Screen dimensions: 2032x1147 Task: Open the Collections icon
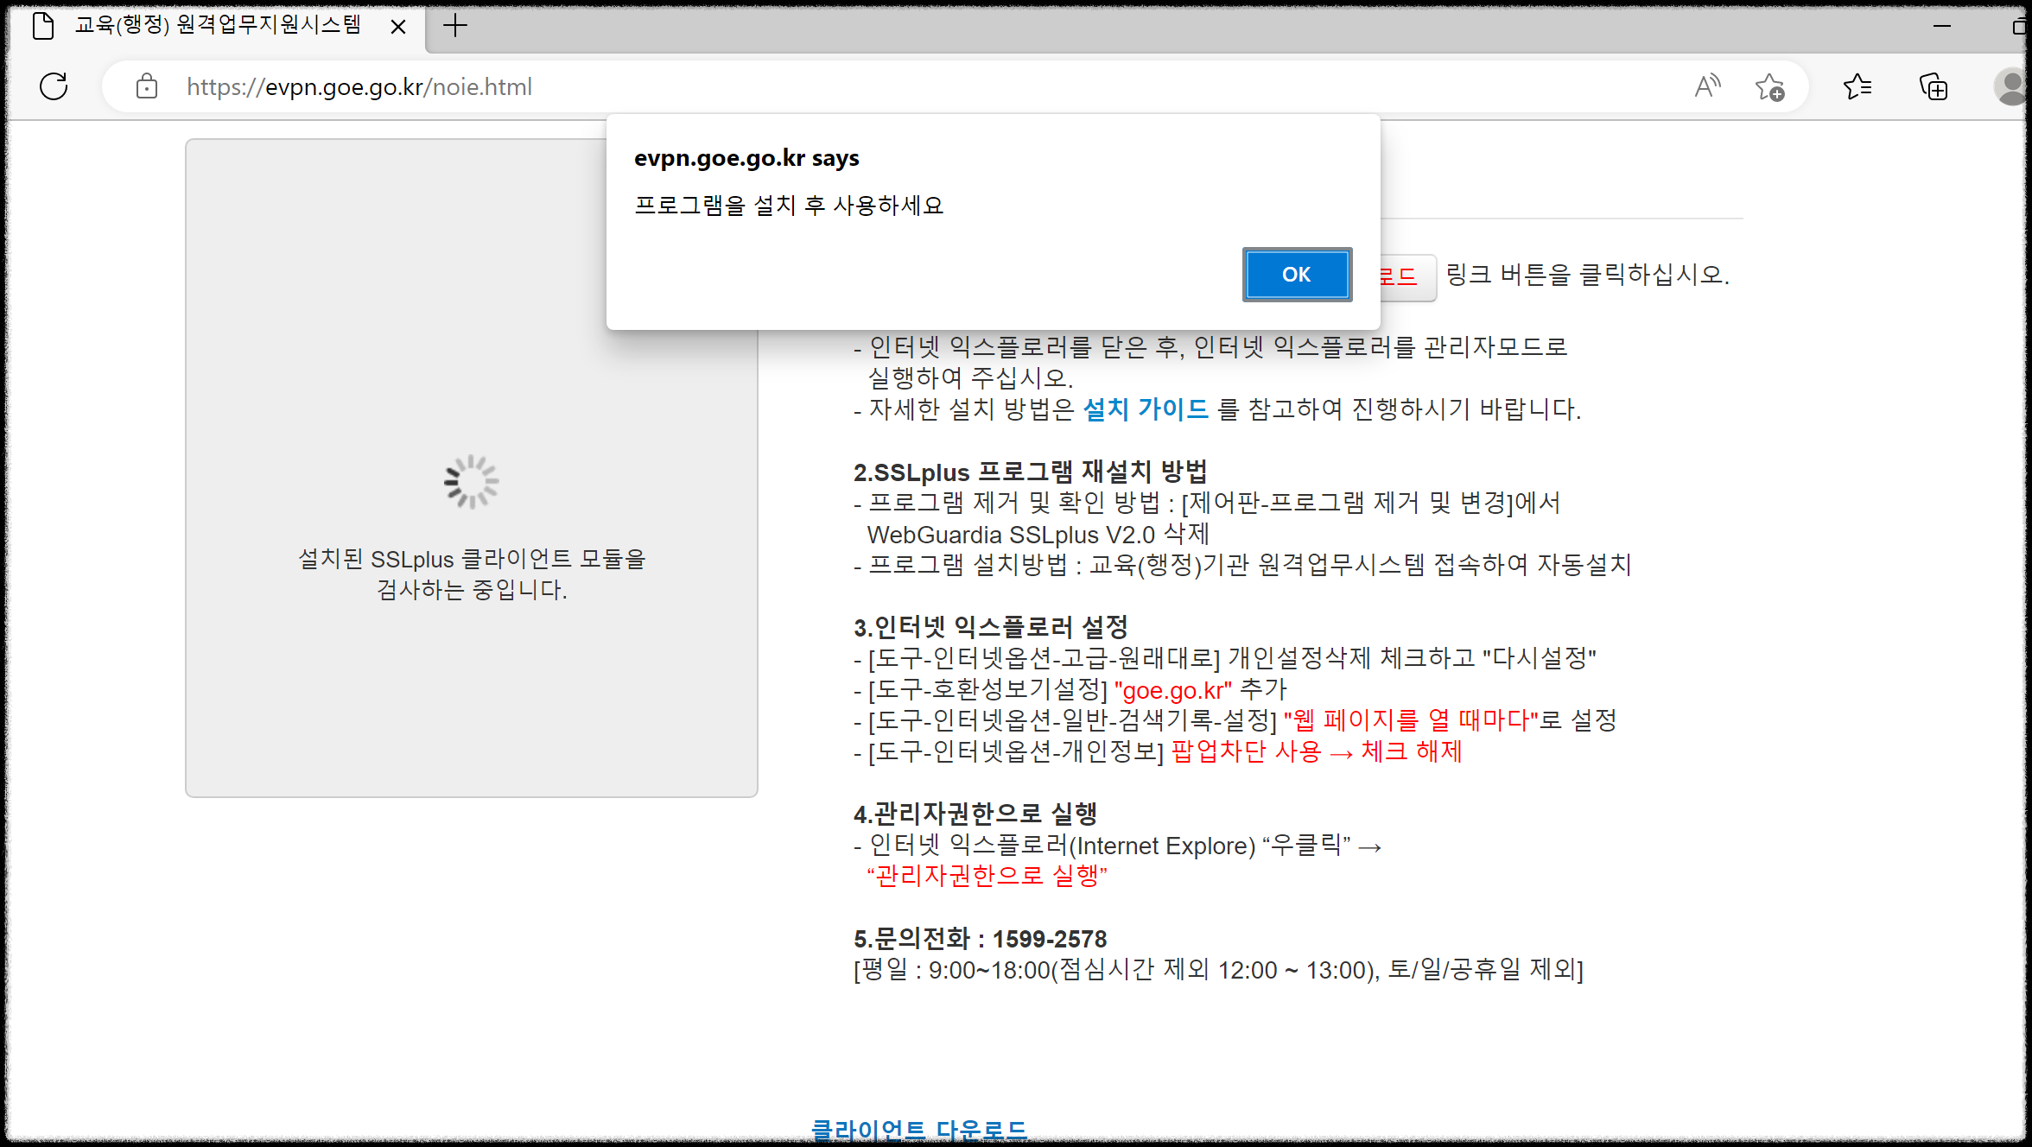pos(1933,86)
